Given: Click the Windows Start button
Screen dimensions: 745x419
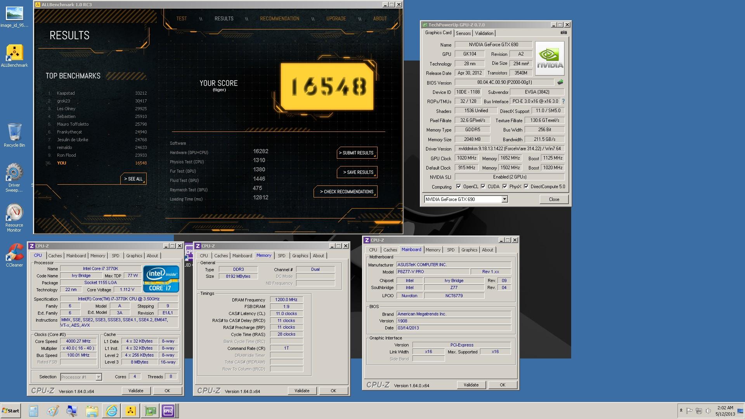Looking at the screenshot, I should coord(10,411).
